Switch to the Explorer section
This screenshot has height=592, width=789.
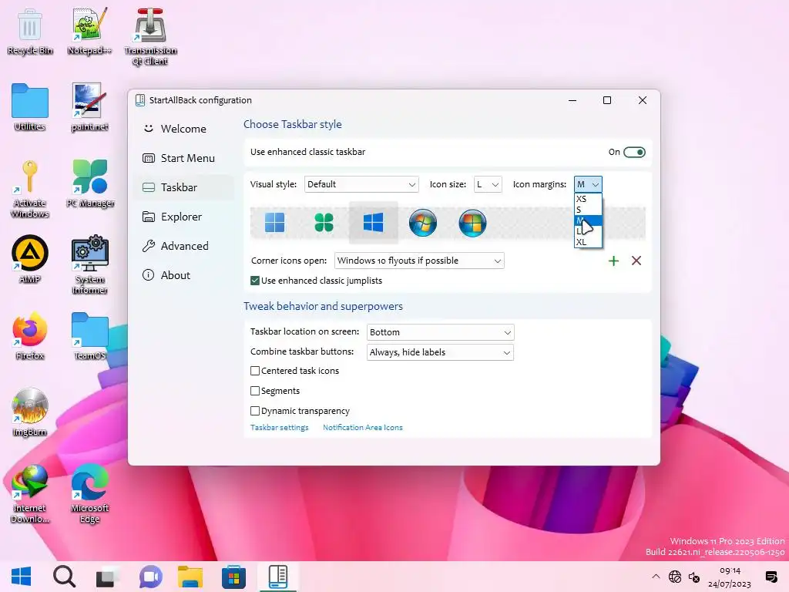click(x=183, y=217)
